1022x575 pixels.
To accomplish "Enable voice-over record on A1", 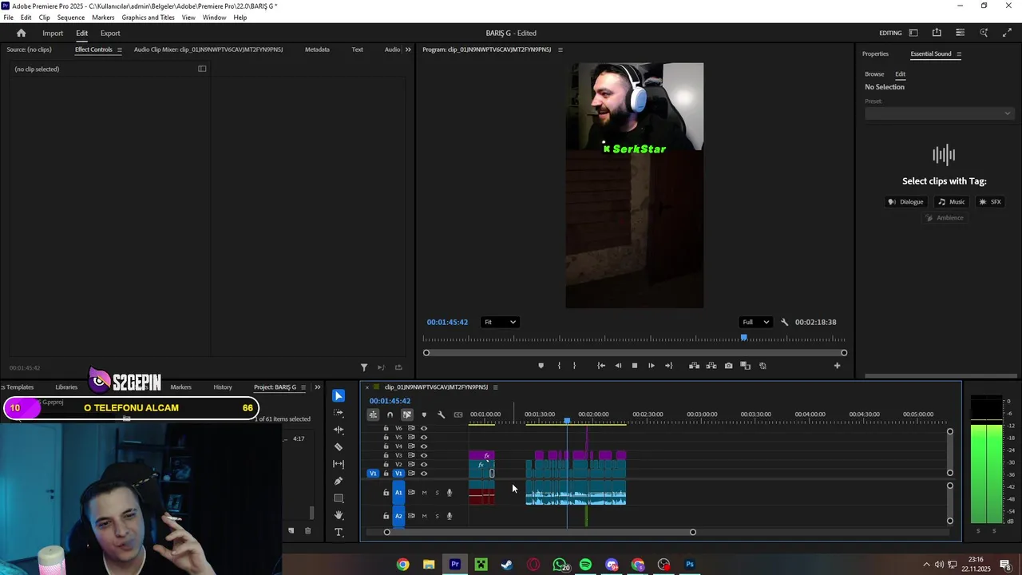I will 450,493.
